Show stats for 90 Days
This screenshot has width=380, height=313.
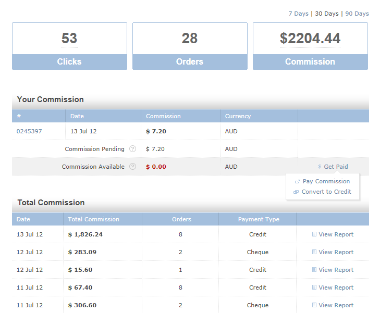coord(357,14)
